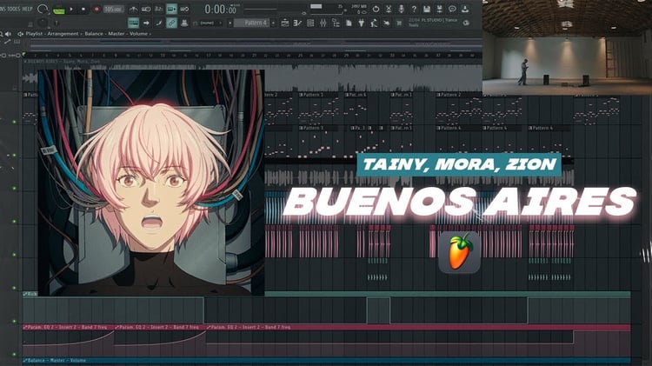Click the close all windows icon
This screenshot has height=366, width=652.
click(386, 23)
